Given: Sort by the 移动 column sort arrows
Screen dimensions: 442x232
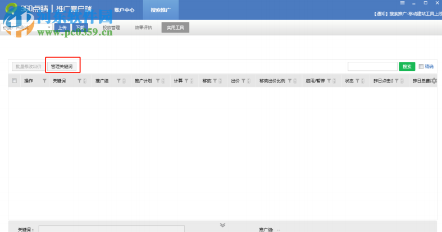Looking at the screenshot, I should 220,81.
